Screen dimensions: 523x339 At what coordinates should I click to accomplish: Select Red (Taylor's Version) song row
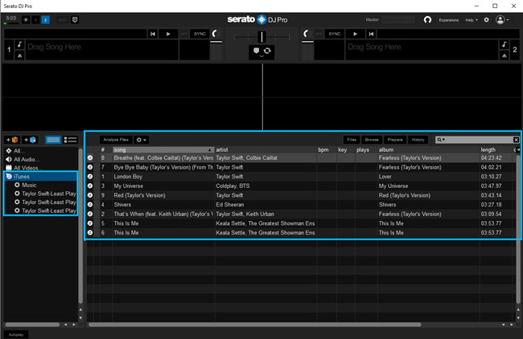301,195
